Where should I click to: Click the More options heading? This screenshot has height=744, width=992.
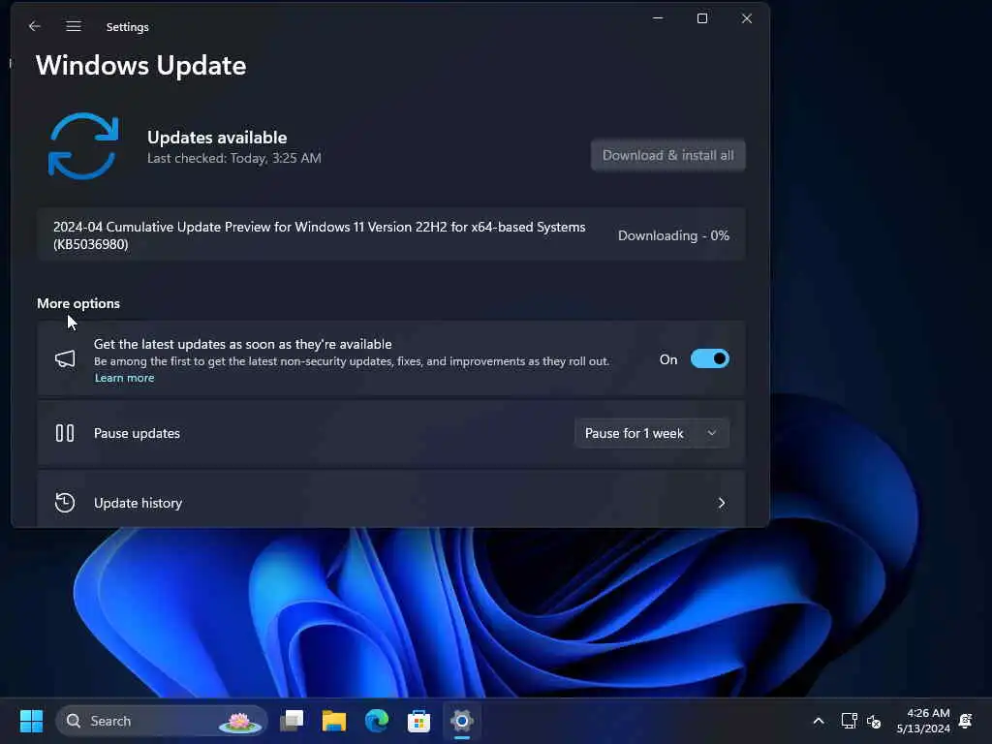tap(78, 303)
